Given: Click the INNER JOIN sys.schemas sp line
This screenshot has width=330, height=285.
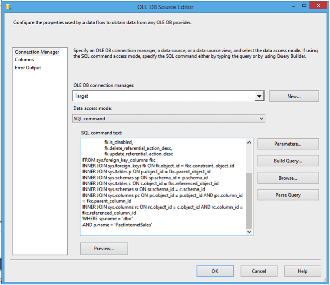Looking at the screenshot, I should [x=145, y=178].
